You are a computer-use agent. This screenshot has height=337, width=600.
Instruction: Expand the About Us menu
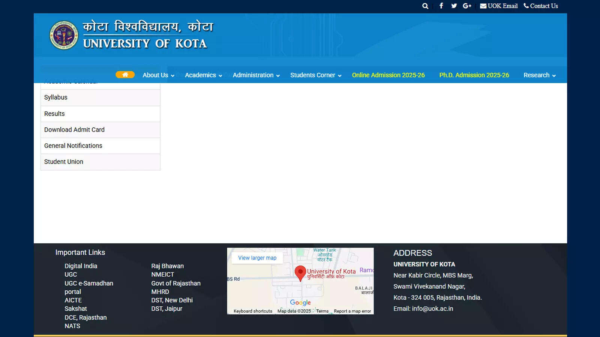coord(158,75)
